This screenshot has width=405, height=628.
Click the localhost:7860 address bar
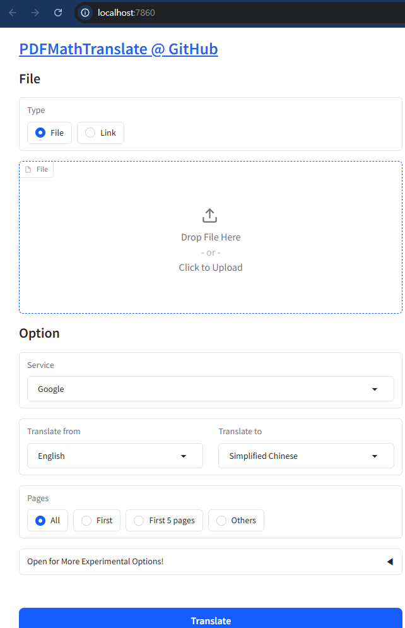point(240,13)
